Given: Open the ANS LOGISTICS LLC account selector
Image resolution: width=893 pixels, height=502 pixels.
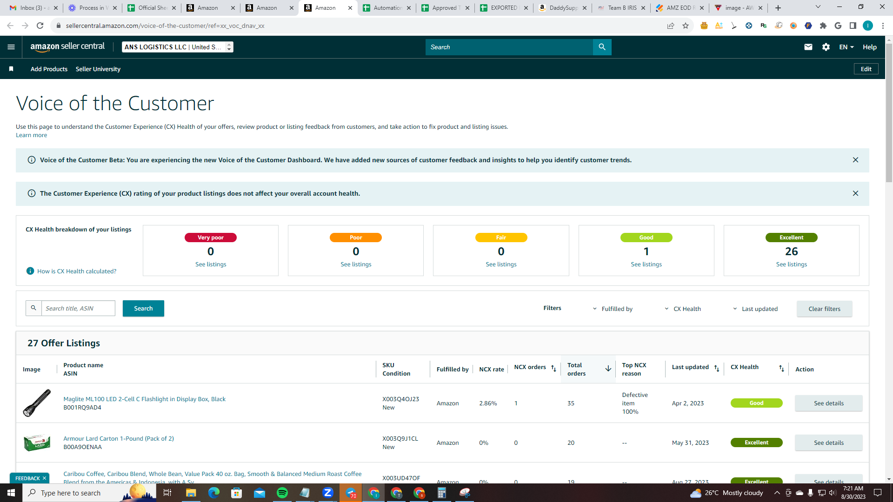Looking at the screenshot, I should [178, 47].
